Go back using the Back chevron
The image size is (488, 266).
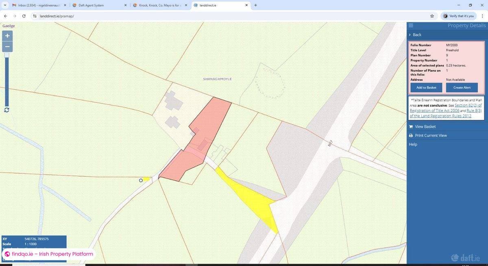coord(415,35)
